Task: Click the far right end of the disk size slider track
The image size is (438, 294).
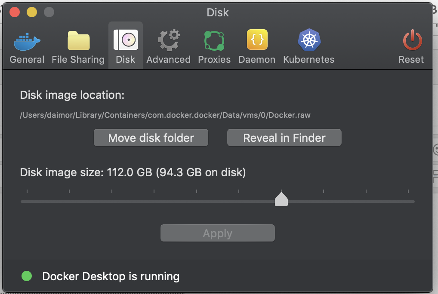Action: point(413,201)
